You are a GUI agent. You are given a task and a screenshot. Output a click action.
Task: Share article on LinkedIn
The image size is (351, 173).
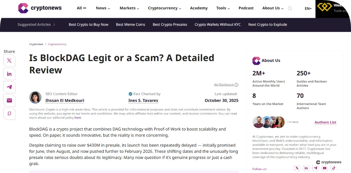click(x=9, y=74)
